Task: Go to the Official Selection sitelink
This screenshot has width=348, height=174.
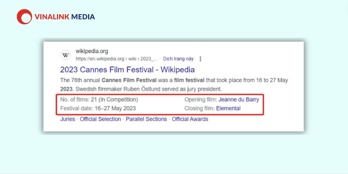Action: pos(100,119)
